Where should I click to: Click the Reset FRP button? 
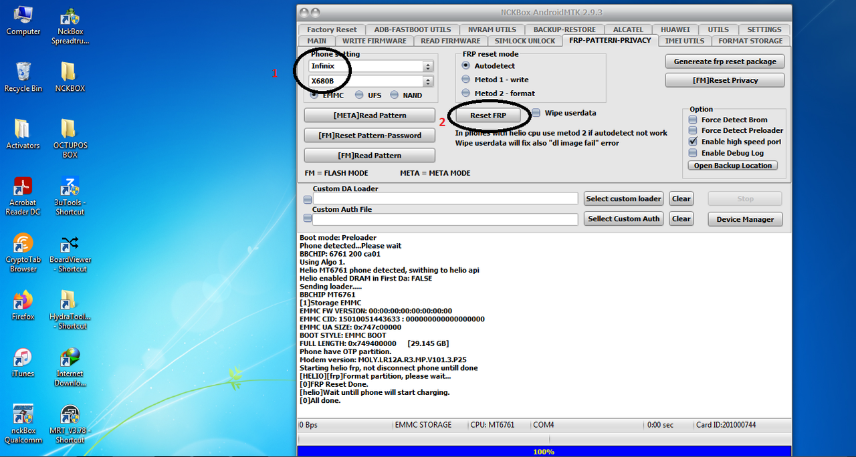coord(488,115)
